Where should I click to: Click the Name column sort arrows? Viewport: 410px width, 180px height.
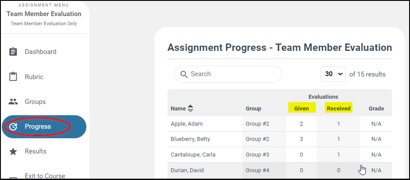(190, 109)
